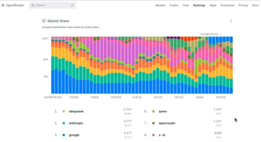Click the blue google color dot

[64, 135]
